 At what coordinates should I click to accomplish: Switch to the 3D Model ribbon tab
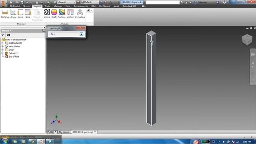click(15, 6)
